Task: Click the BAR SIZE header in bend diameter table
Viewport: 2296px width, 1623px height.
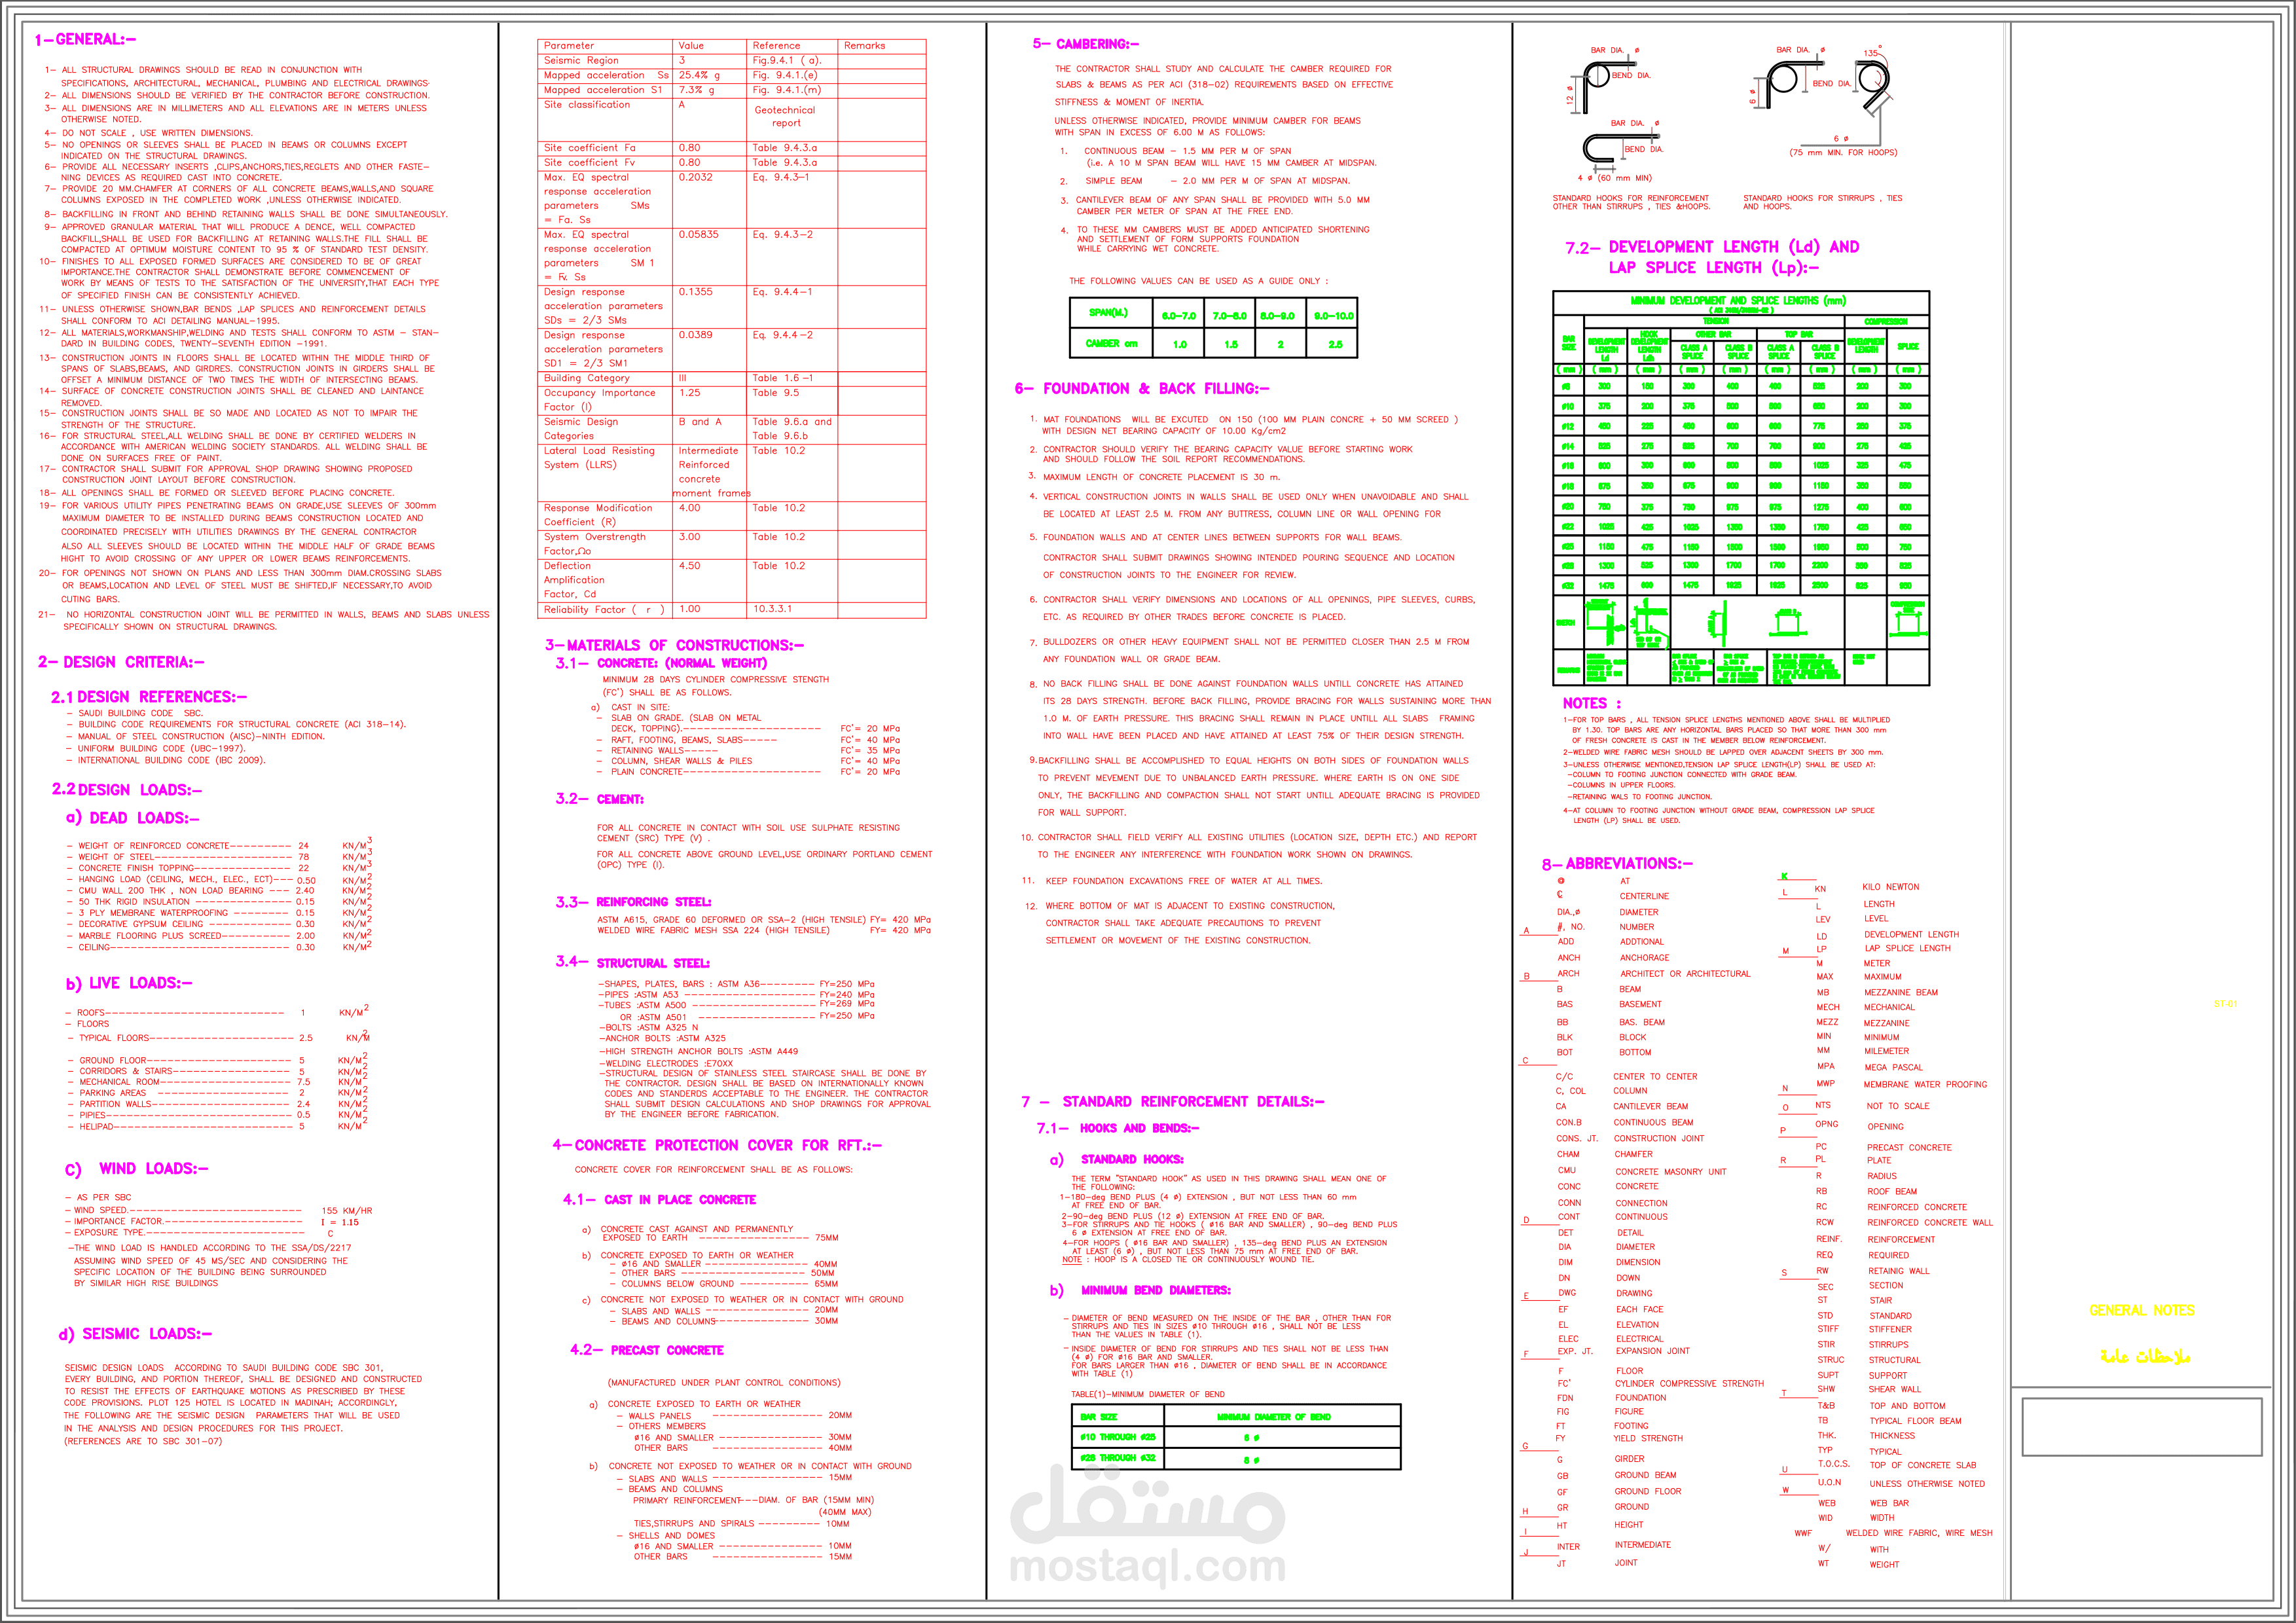Action: 1099,1417
